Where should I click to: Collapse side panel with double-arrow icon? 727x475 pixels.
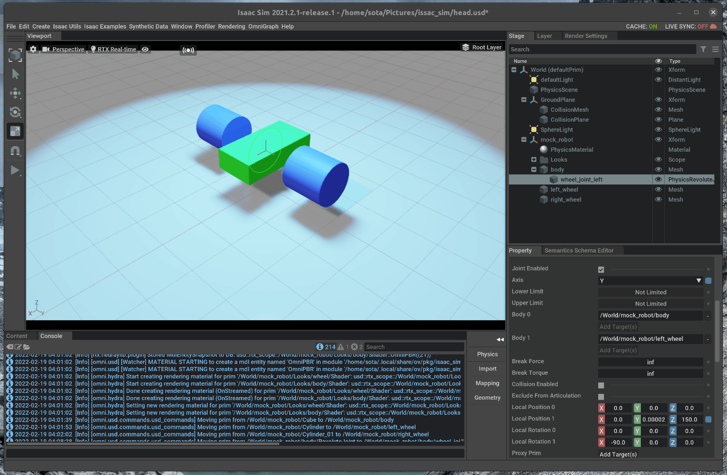tap(500, 339)
